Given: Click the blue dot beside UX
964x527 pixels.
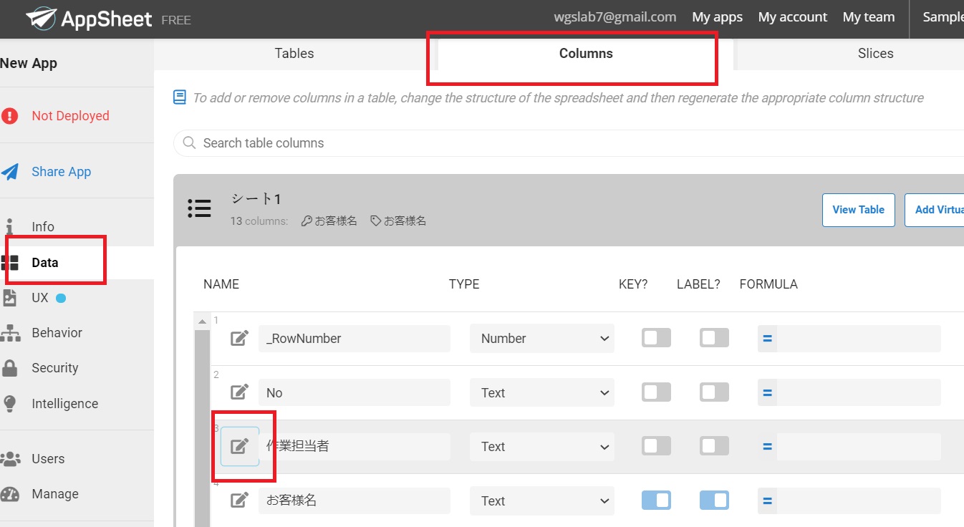Looking at the screenshot, I should pos(61,299).
